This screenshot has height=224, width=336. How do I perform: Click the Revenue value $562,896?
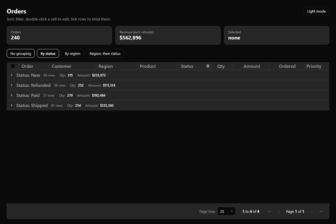coord(130,38)
